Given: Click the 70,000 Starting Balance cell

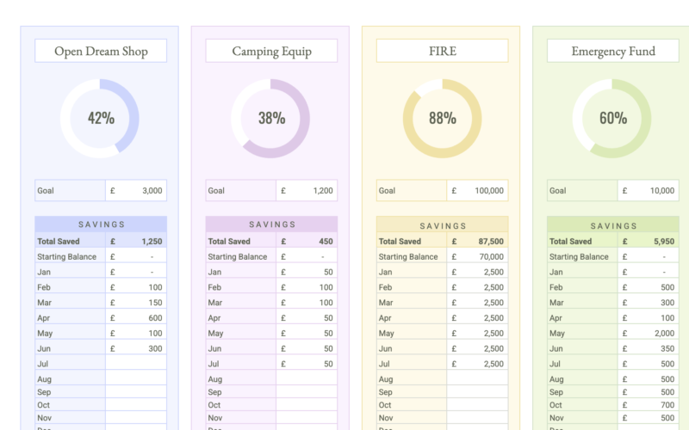Looking at the screenshot, I should click(477, 257).
